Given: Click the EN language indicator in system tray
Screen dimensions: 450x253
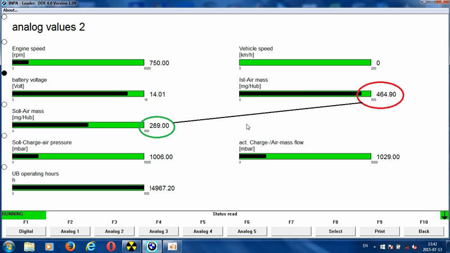Looking at the screenshot, I should click(x=365, y=246).
